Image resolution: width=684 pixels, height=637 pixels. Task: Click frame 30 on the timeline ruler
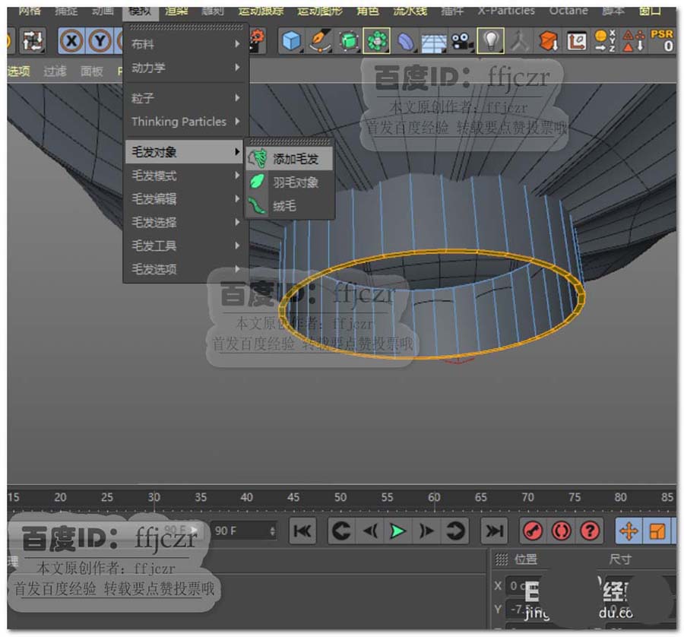coord(154,497)
